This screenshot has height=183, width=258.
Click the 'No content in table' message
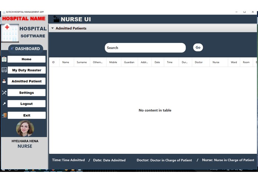155,110
